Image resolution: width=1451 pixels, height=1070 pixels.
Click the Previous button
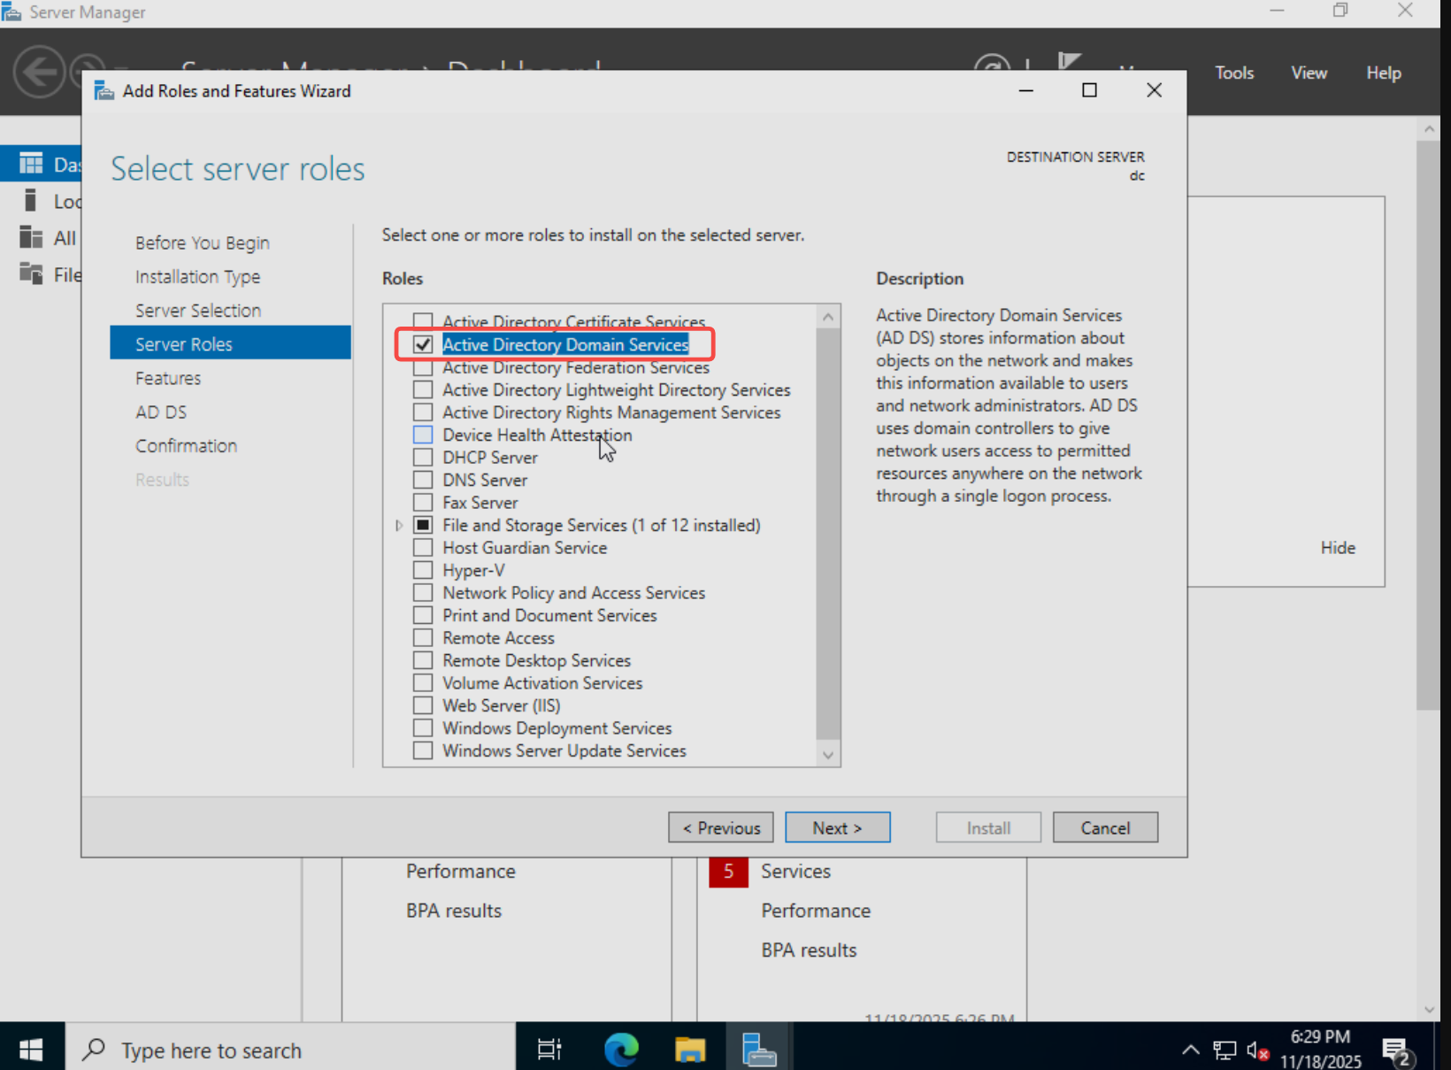point(720,828)
